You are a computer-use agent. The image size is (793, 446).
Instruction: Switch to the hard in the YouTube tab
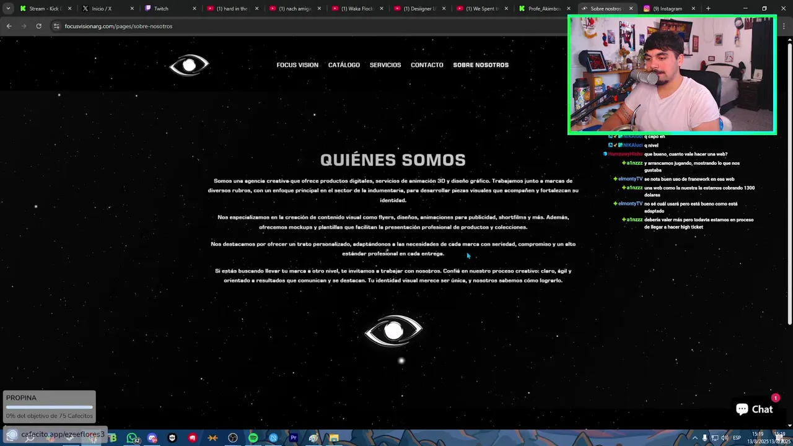(x=232, y=9)
